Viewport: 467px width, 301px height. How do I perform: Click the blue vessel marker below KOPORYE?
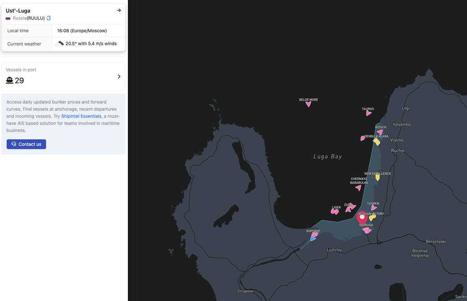click(313, 238)
